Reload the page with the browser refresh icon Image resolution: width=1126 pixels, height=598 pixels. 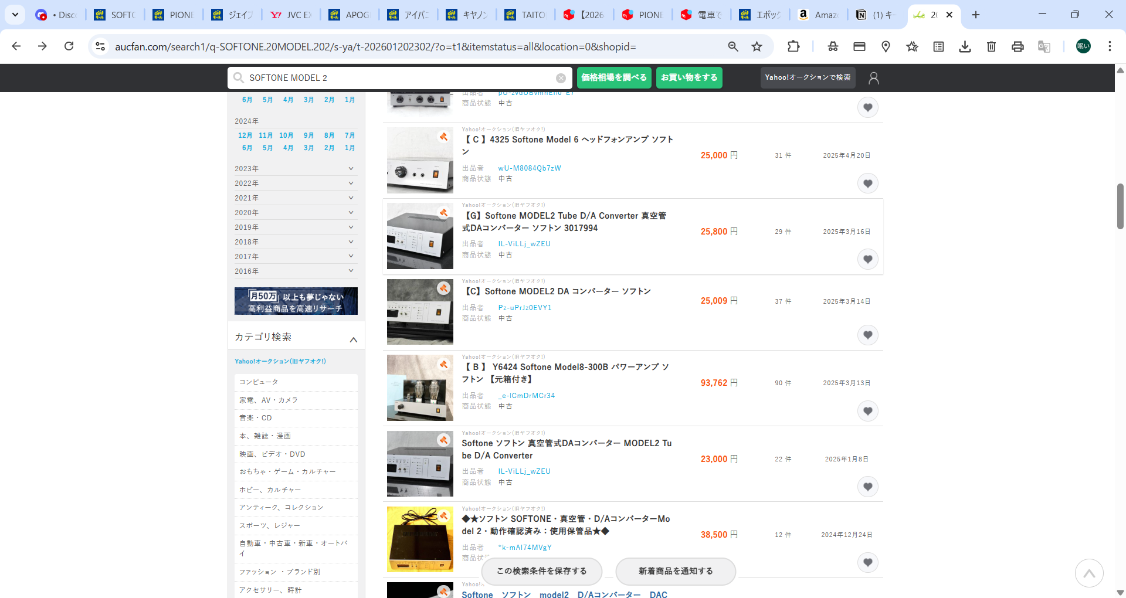point(69,46)
